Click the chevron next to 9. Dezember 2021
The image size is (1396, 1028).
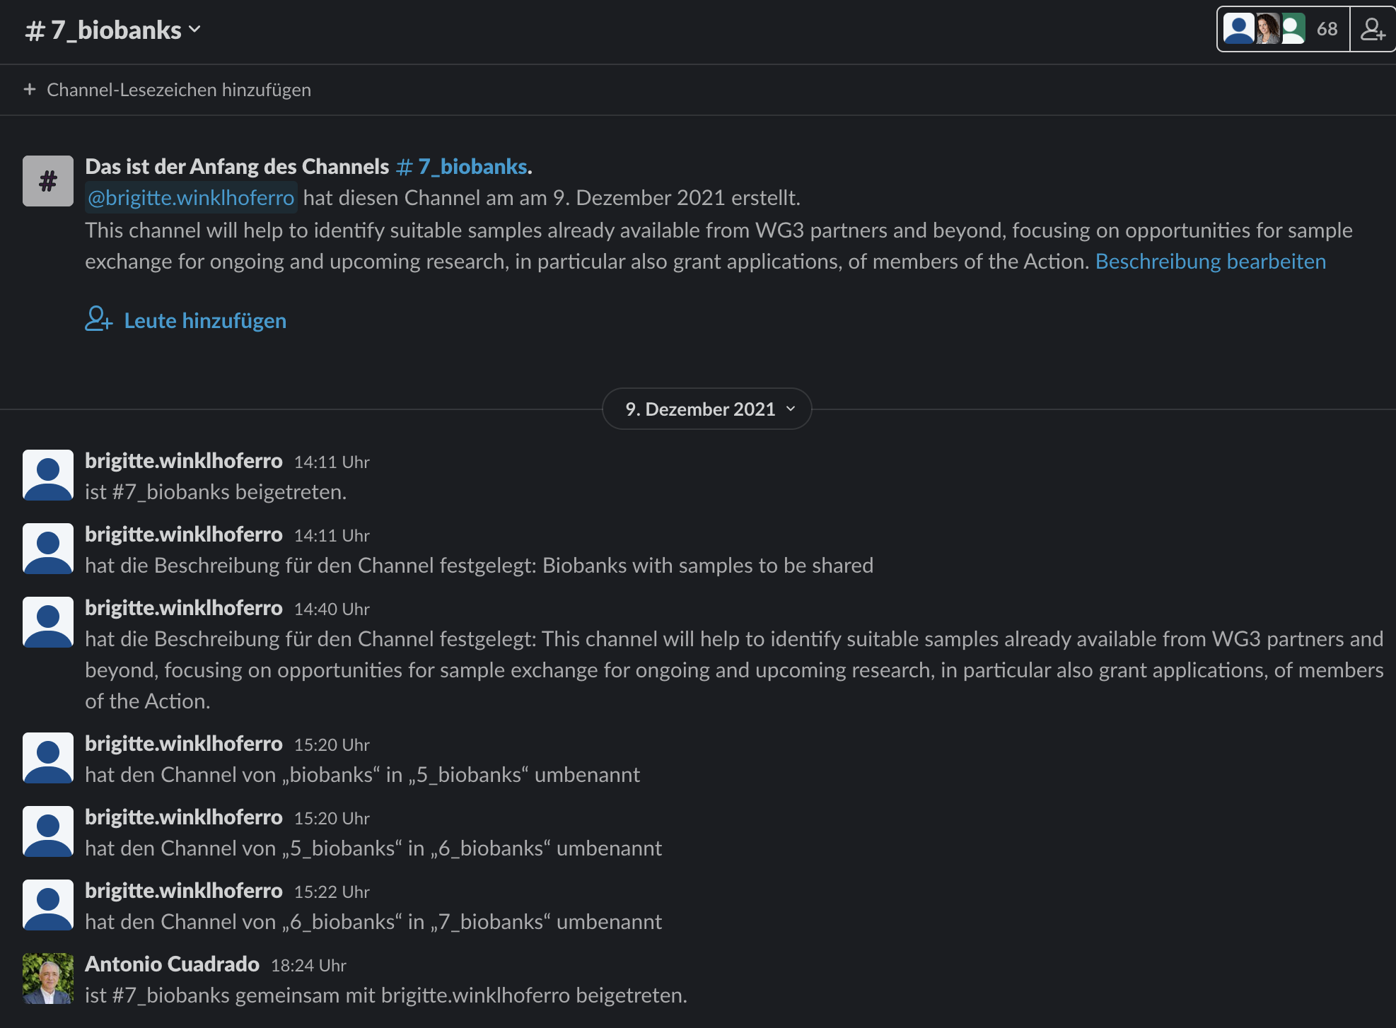[791, 409]
